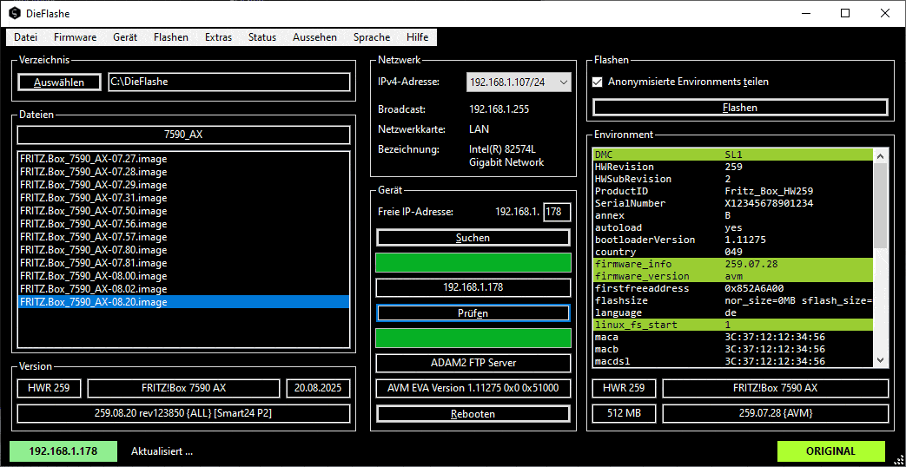Click the Rebooten button
This screenshot has height=467, width=906.
tap(473, 414)
